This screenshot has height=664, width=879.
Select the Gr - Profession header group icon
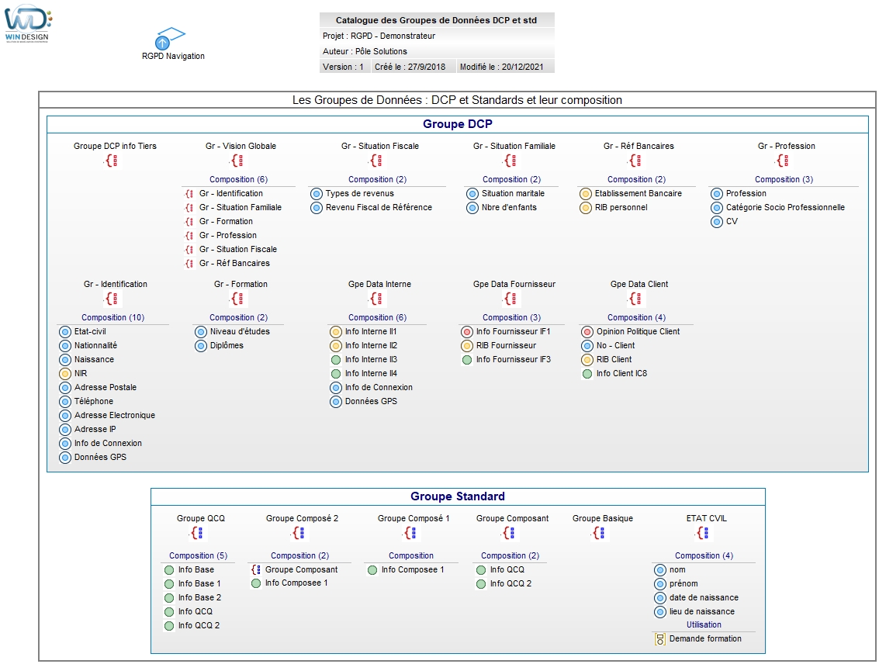pyautogui.click(x=783, y=161)
